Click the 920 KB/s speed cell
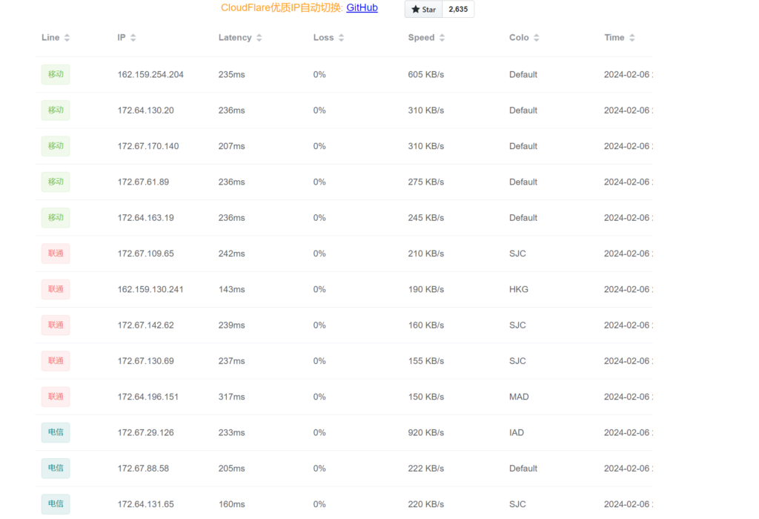759x519 pixels. point(426,433)
